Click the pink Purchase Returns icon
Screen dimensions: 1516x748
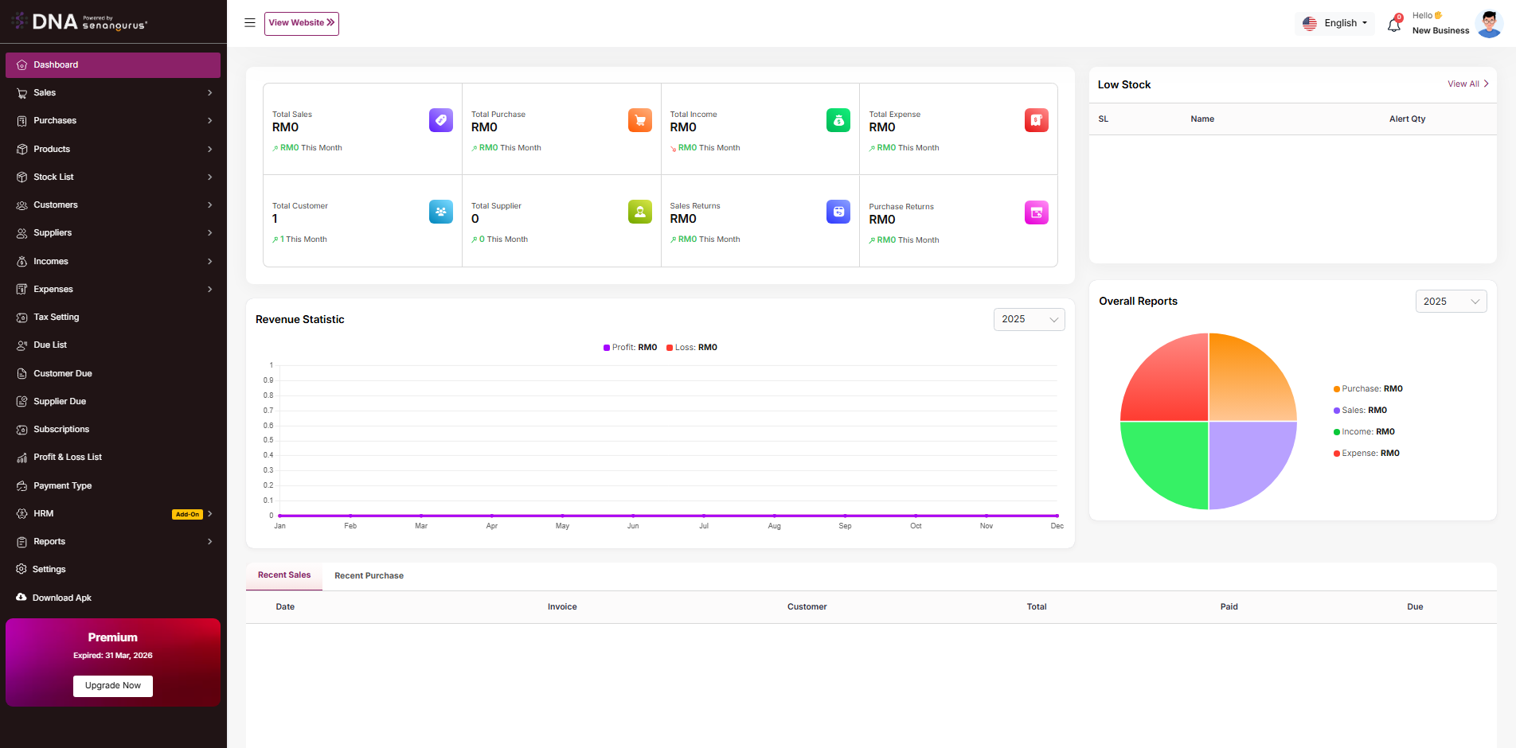1037,212
